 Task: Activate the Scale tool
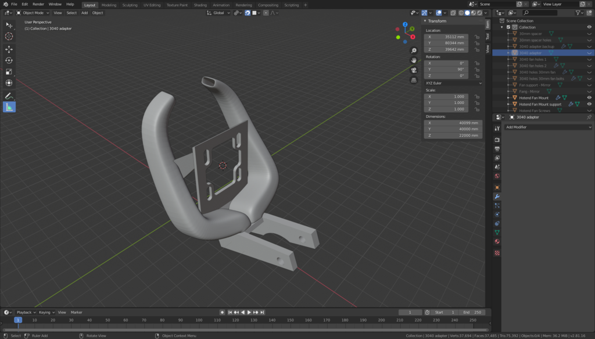[x=9, y=72]
